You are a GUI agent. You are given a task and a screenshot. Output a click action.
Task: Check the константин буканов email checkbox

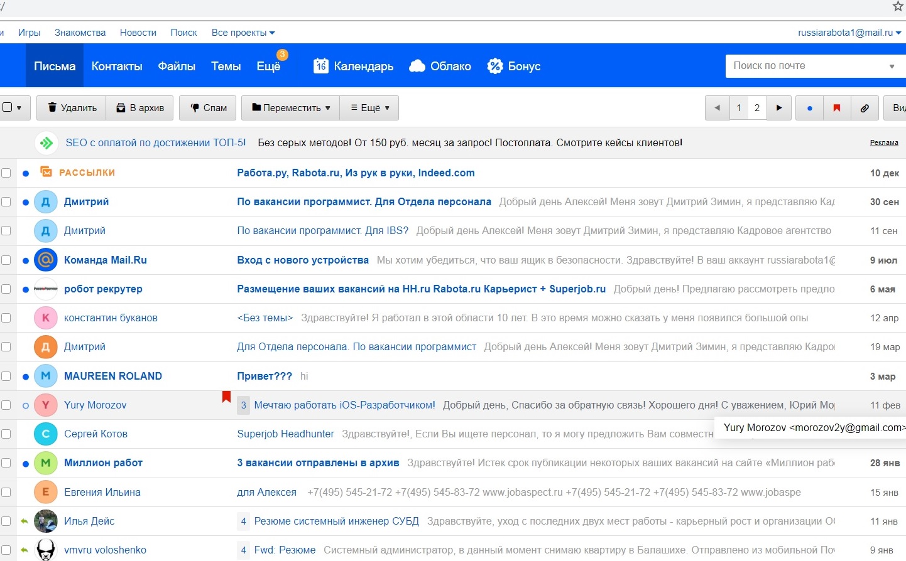(x=6, y=318)
